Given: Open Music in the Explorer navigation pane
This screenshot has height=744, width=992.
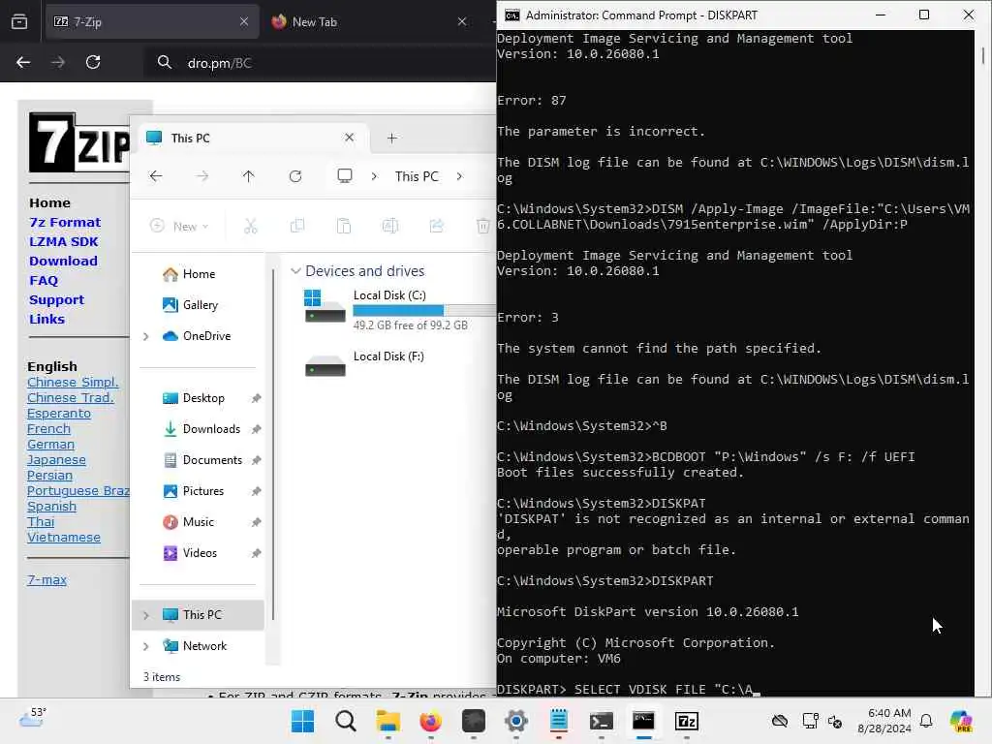Looking at the screenshot, I should pos(198,522).
